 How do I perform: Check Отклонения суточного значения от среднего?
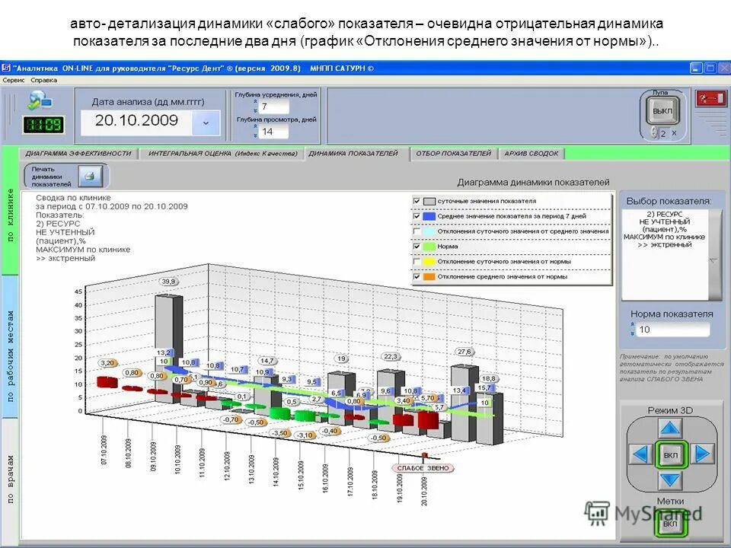click(417, 231)
